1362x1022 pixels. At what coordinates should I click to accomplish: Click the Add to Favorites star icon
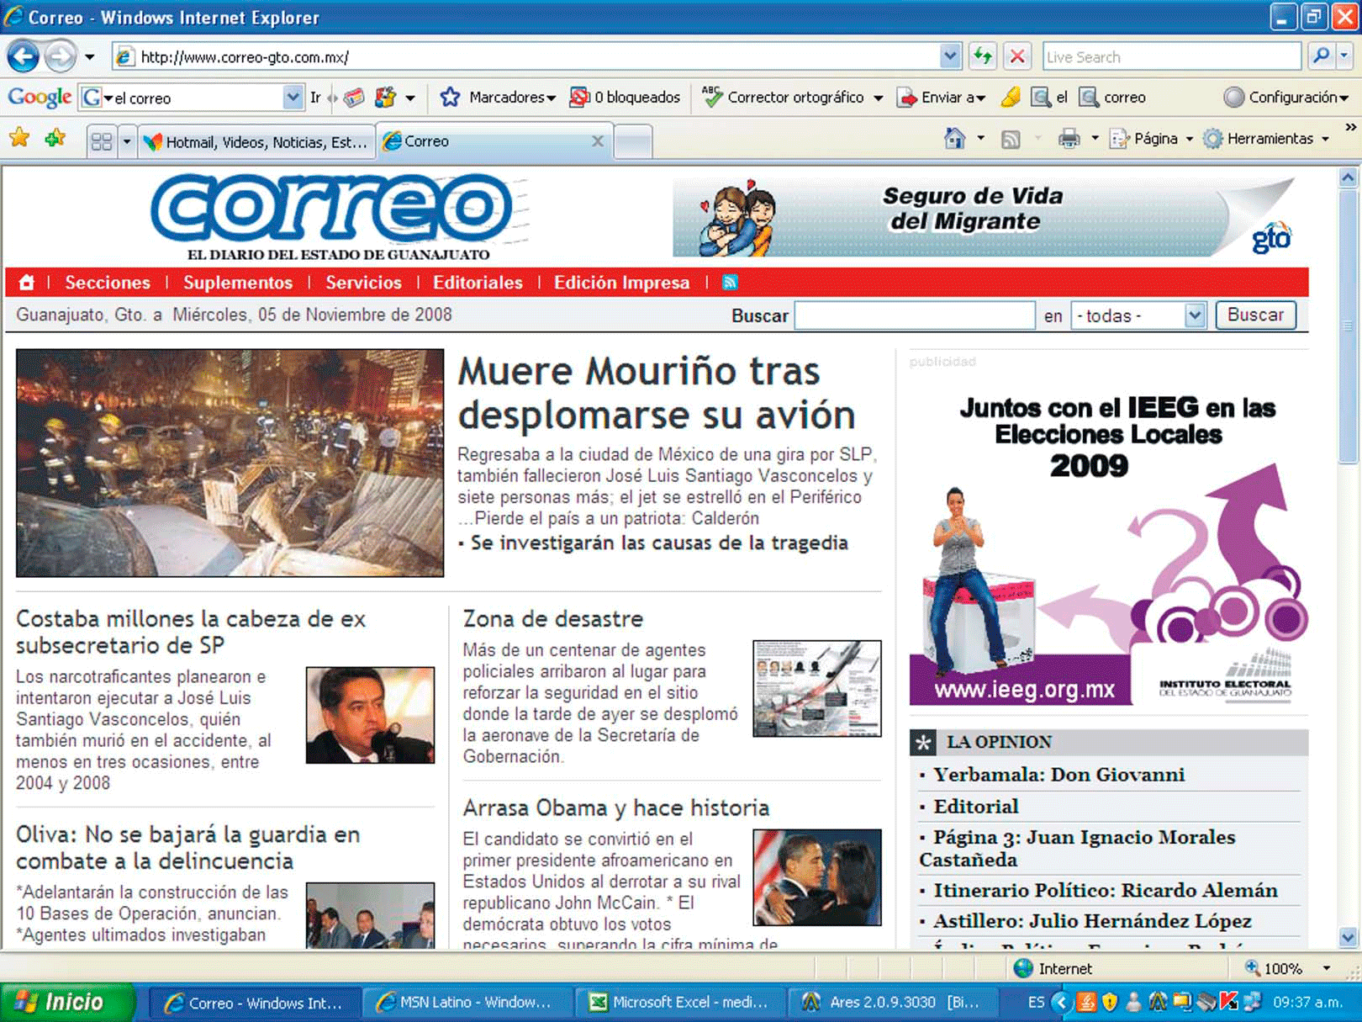(x=55, y=138)
